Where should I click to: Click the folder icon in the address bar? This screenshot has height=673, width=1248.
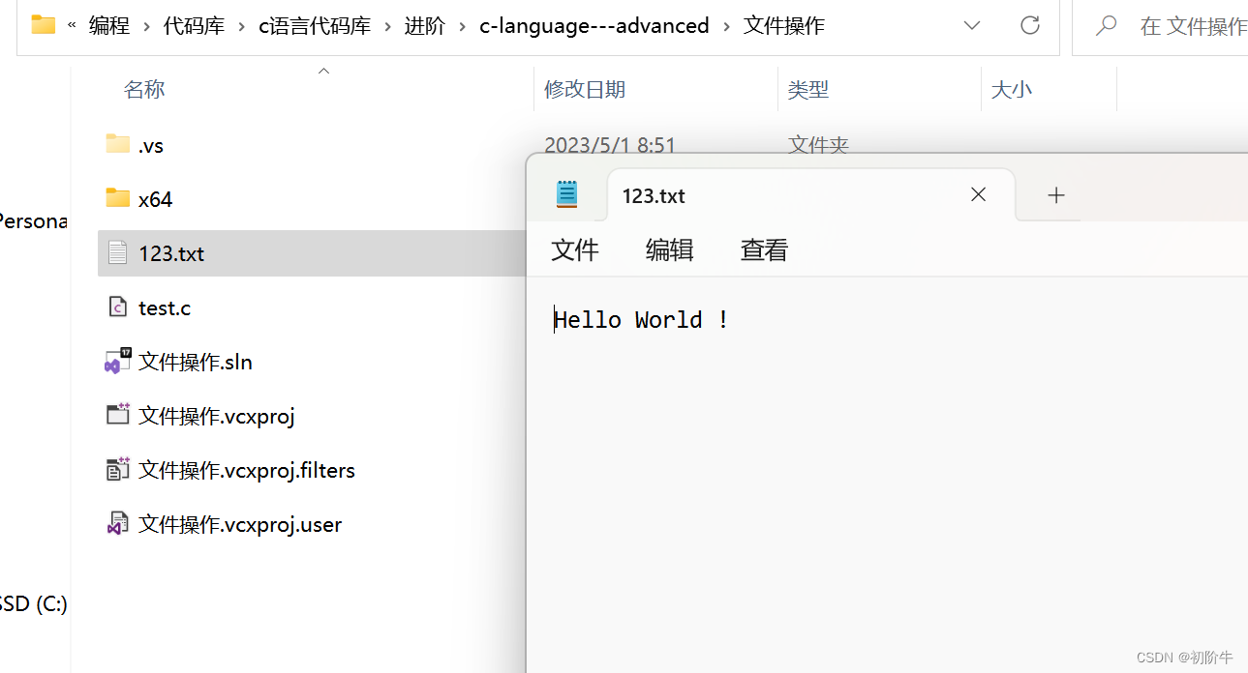point(43,25)
